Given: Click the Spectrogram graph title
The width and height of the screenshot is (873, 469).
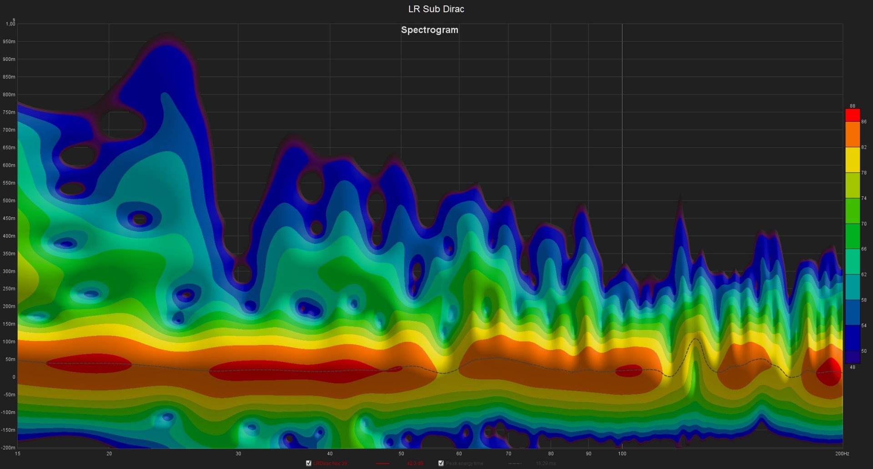Looking at the screenshot, I should tap(429, 30).
